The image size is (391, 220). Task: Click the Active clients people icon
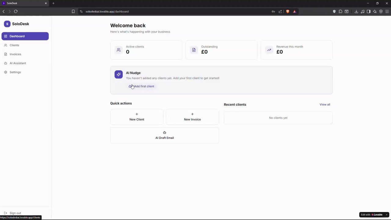tap(119, 50)
